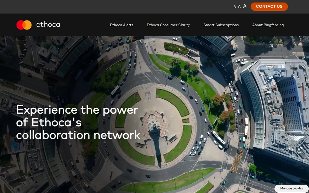This screenshot has width=309, height=193.
Task: Open Ethoca Consumer Clarity page
Action: 168,25
